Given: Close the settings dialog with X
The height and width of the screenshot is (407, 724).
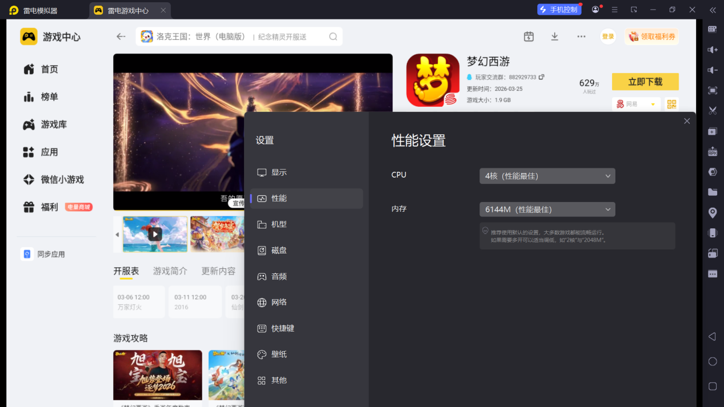Looking at the screenshot, I should point(687,121).
